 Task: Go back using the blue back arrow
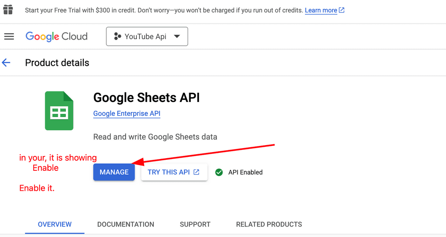click(6, 63)
